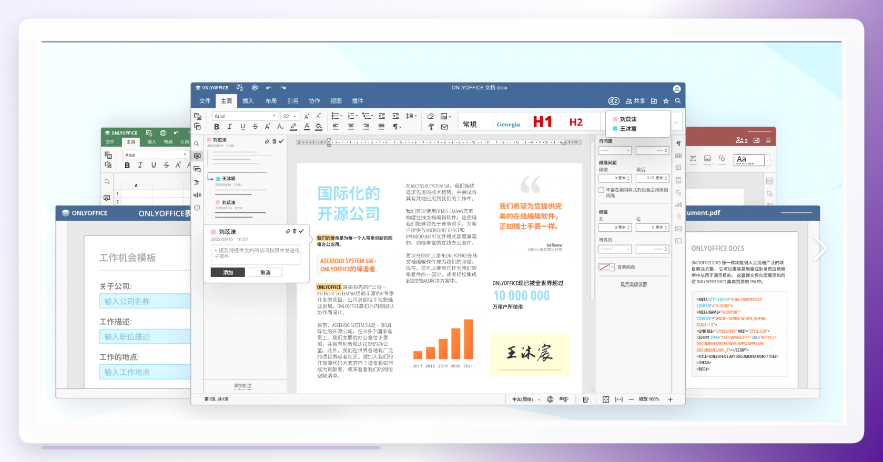
Task: Open the image settings icon in the right sidebar
Action: click(x=678, y=168)
